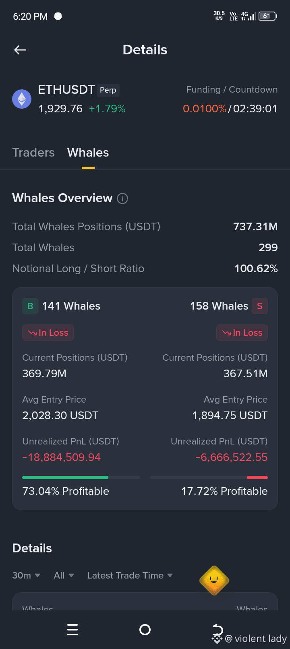Tap the green 73.04% profitable bar
290x649 pixels.
(65, 477)
